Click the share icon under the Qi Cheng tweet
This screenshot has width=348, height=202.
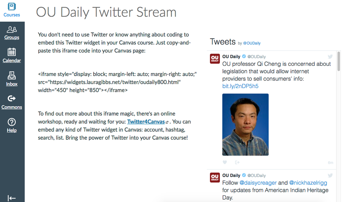point(237,162)
